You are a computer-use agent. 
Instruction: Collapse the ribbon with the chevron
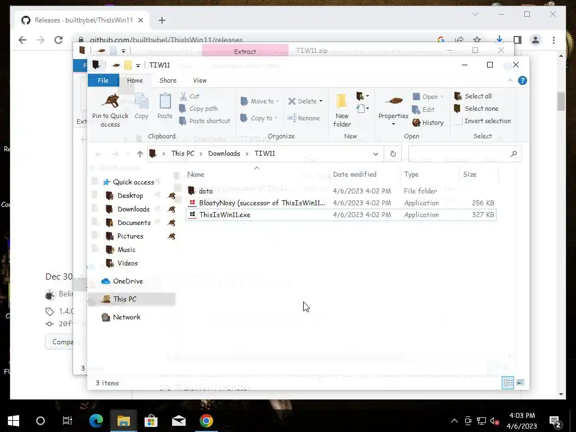[510, 80]
